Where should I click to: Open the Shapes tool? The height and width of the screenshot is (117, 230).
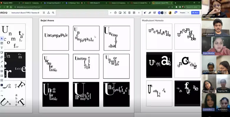point(2,57)
